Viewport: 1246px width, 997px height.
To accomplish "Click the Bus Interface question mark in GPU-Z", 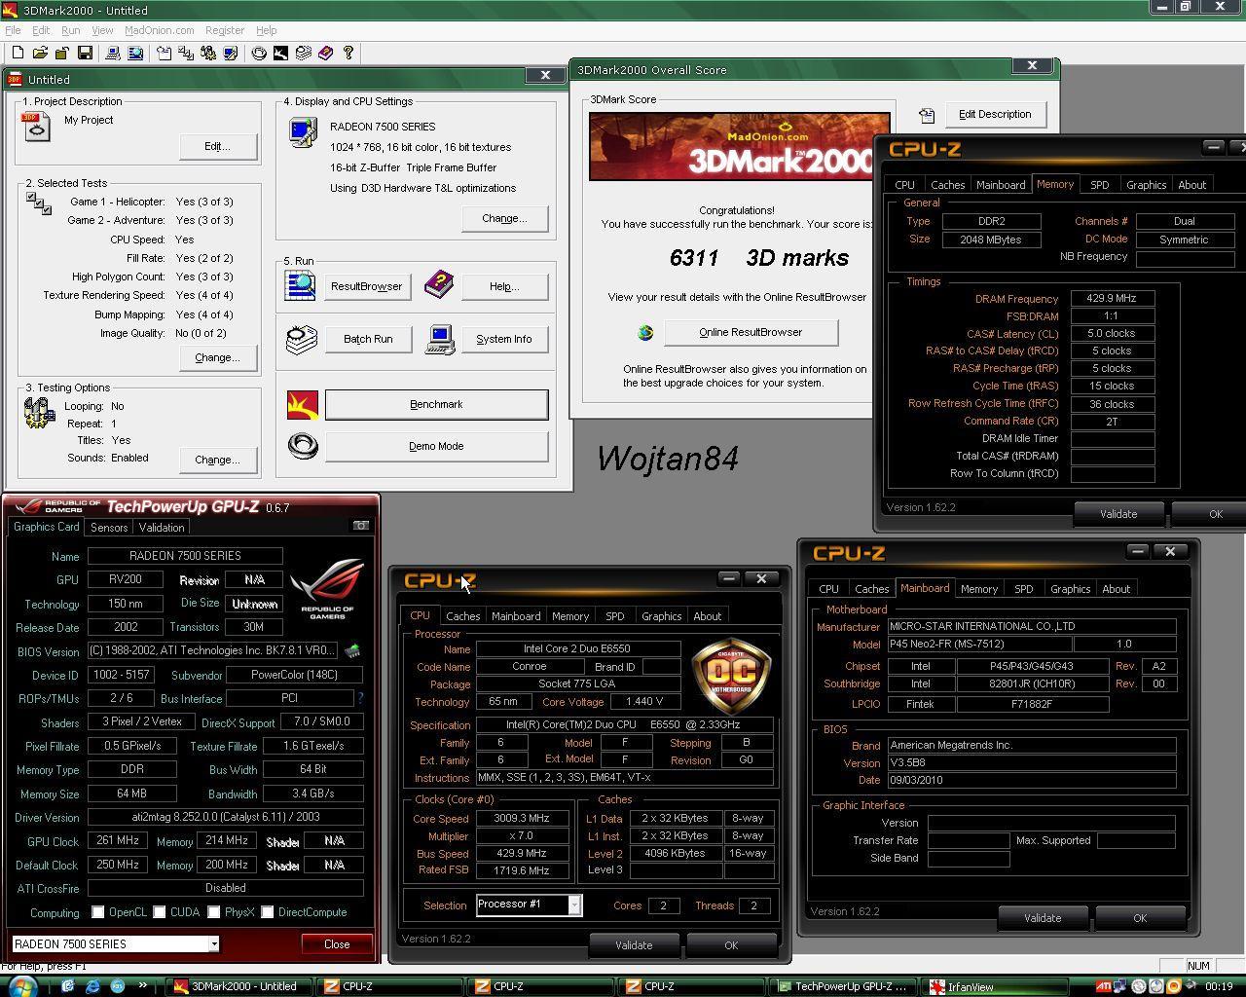I will [359, 698].
